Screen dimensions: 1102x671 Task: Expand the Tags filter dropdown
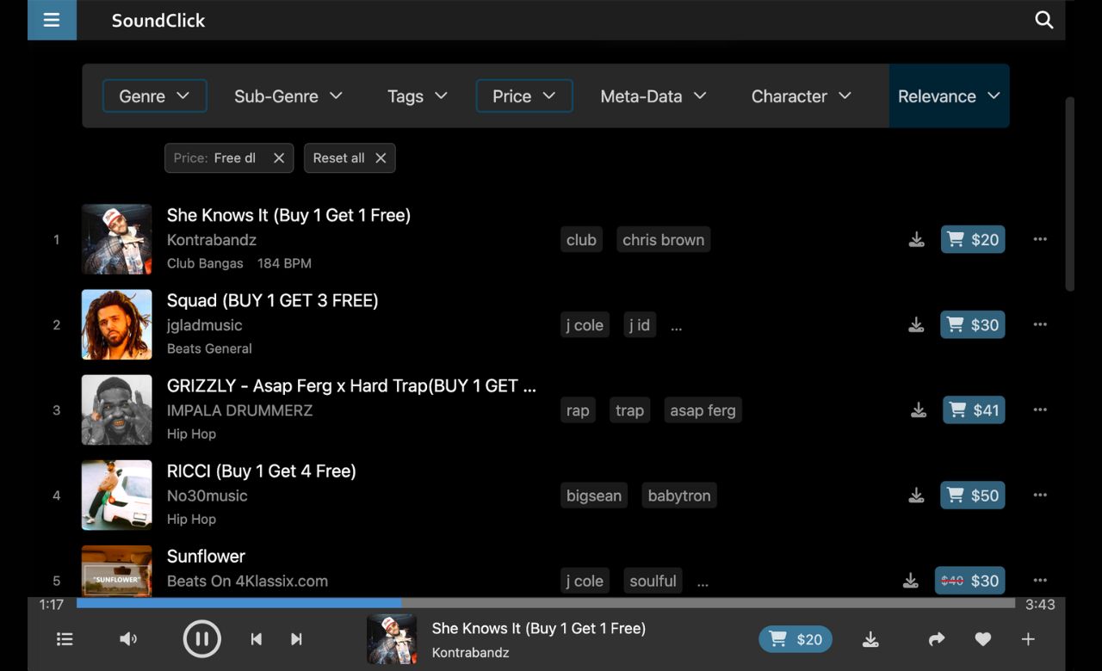coord(418,96)
